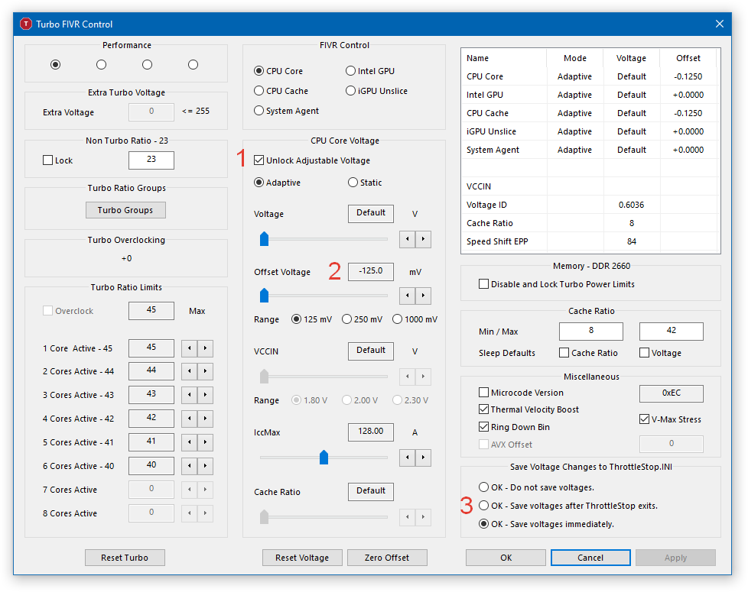Click System Agent row in voltage table
This screenshot has height=592, width=748.
tap(589, 150)
